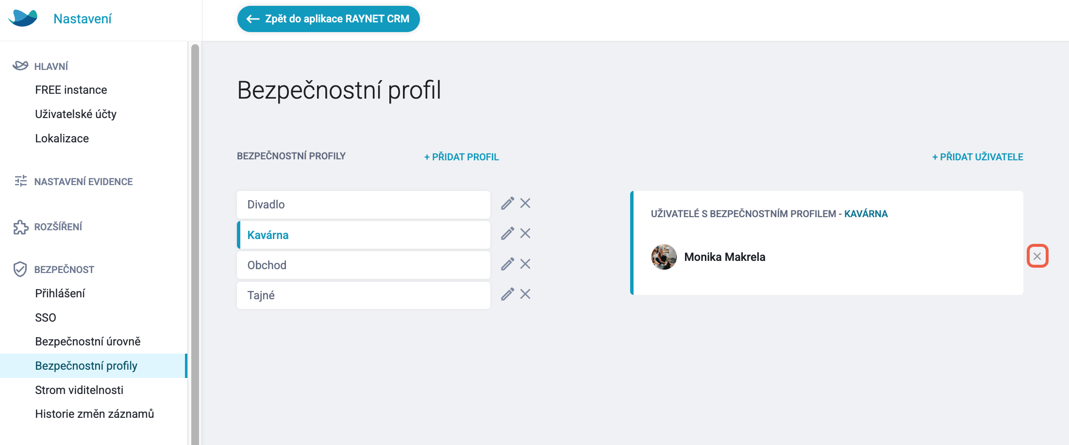
Task: Open the Uživatelské účty menu item
Action: (x=76, y=114)
